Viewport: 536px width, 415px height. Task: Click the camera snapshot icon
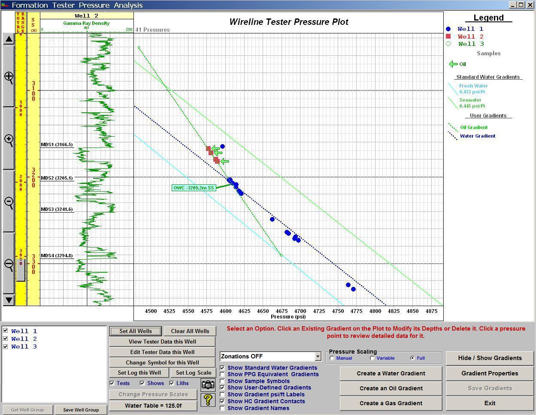coord(208,385)
